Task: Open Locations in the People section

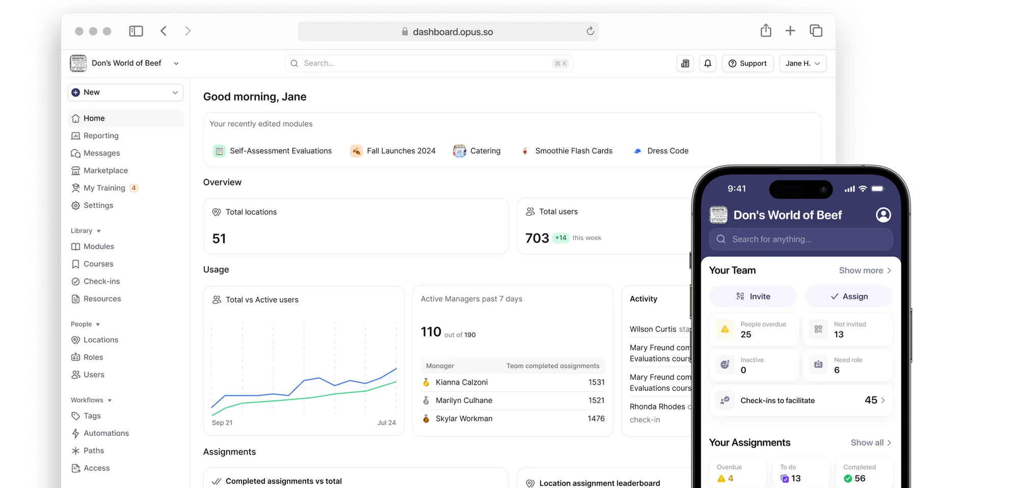Action: click(x=125, y=340)
